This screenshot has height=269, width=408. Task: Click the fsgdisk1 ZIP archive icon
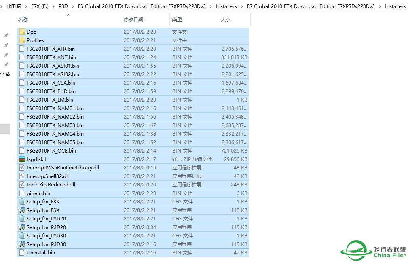(x=22, y=159)
